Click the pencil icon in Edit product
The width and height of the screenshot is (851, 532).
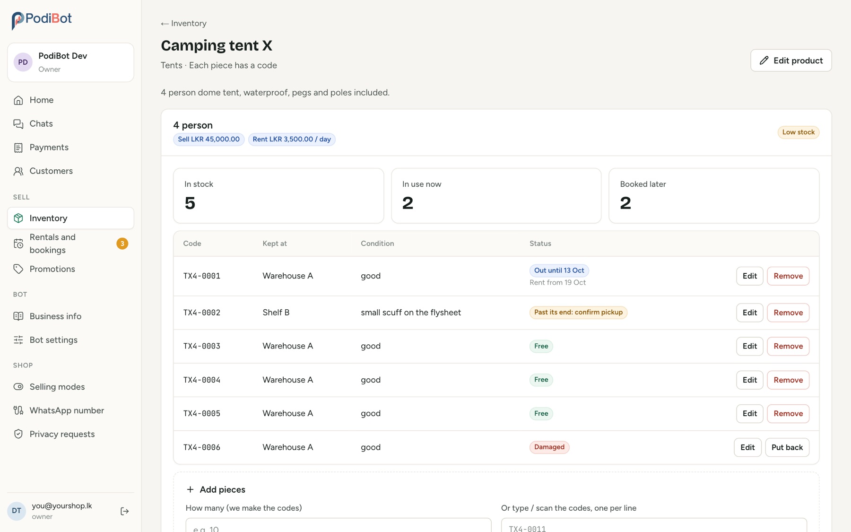764,61
